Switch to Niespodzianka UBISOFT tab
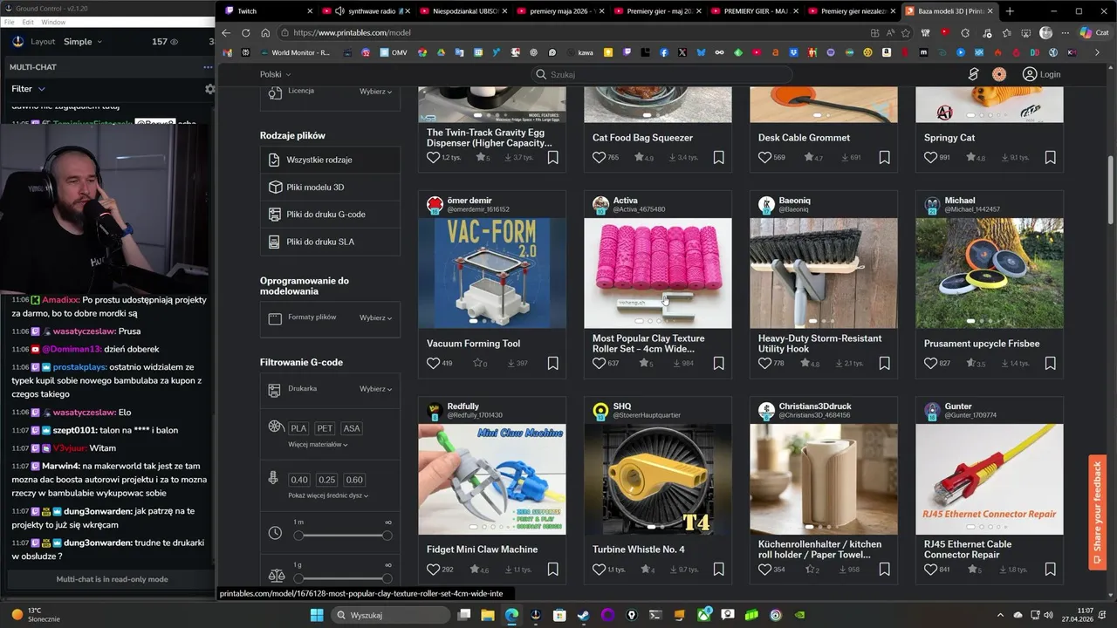The width and height of the screenshot is (1117, 628). 463,11
